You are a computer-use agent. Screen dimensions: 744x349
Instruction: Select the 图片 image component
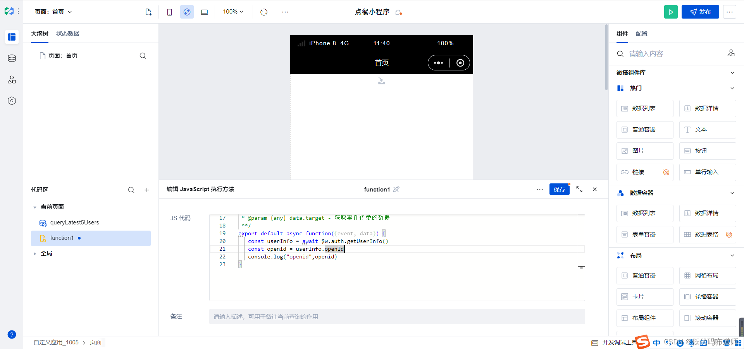[x=645, y=151]
